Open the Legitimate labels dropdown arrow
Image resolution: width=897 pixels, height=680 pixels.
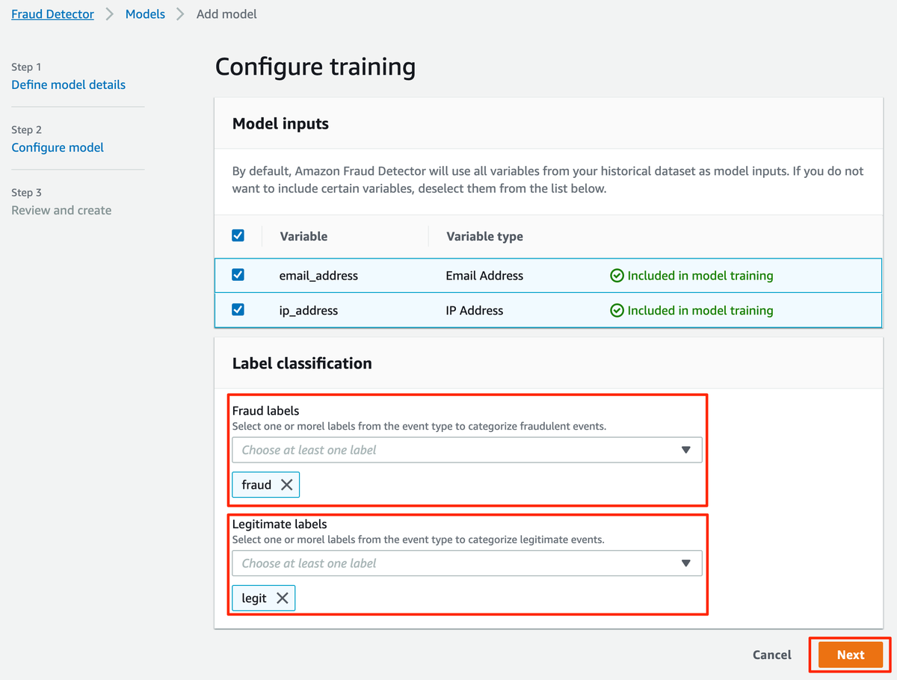685,563
